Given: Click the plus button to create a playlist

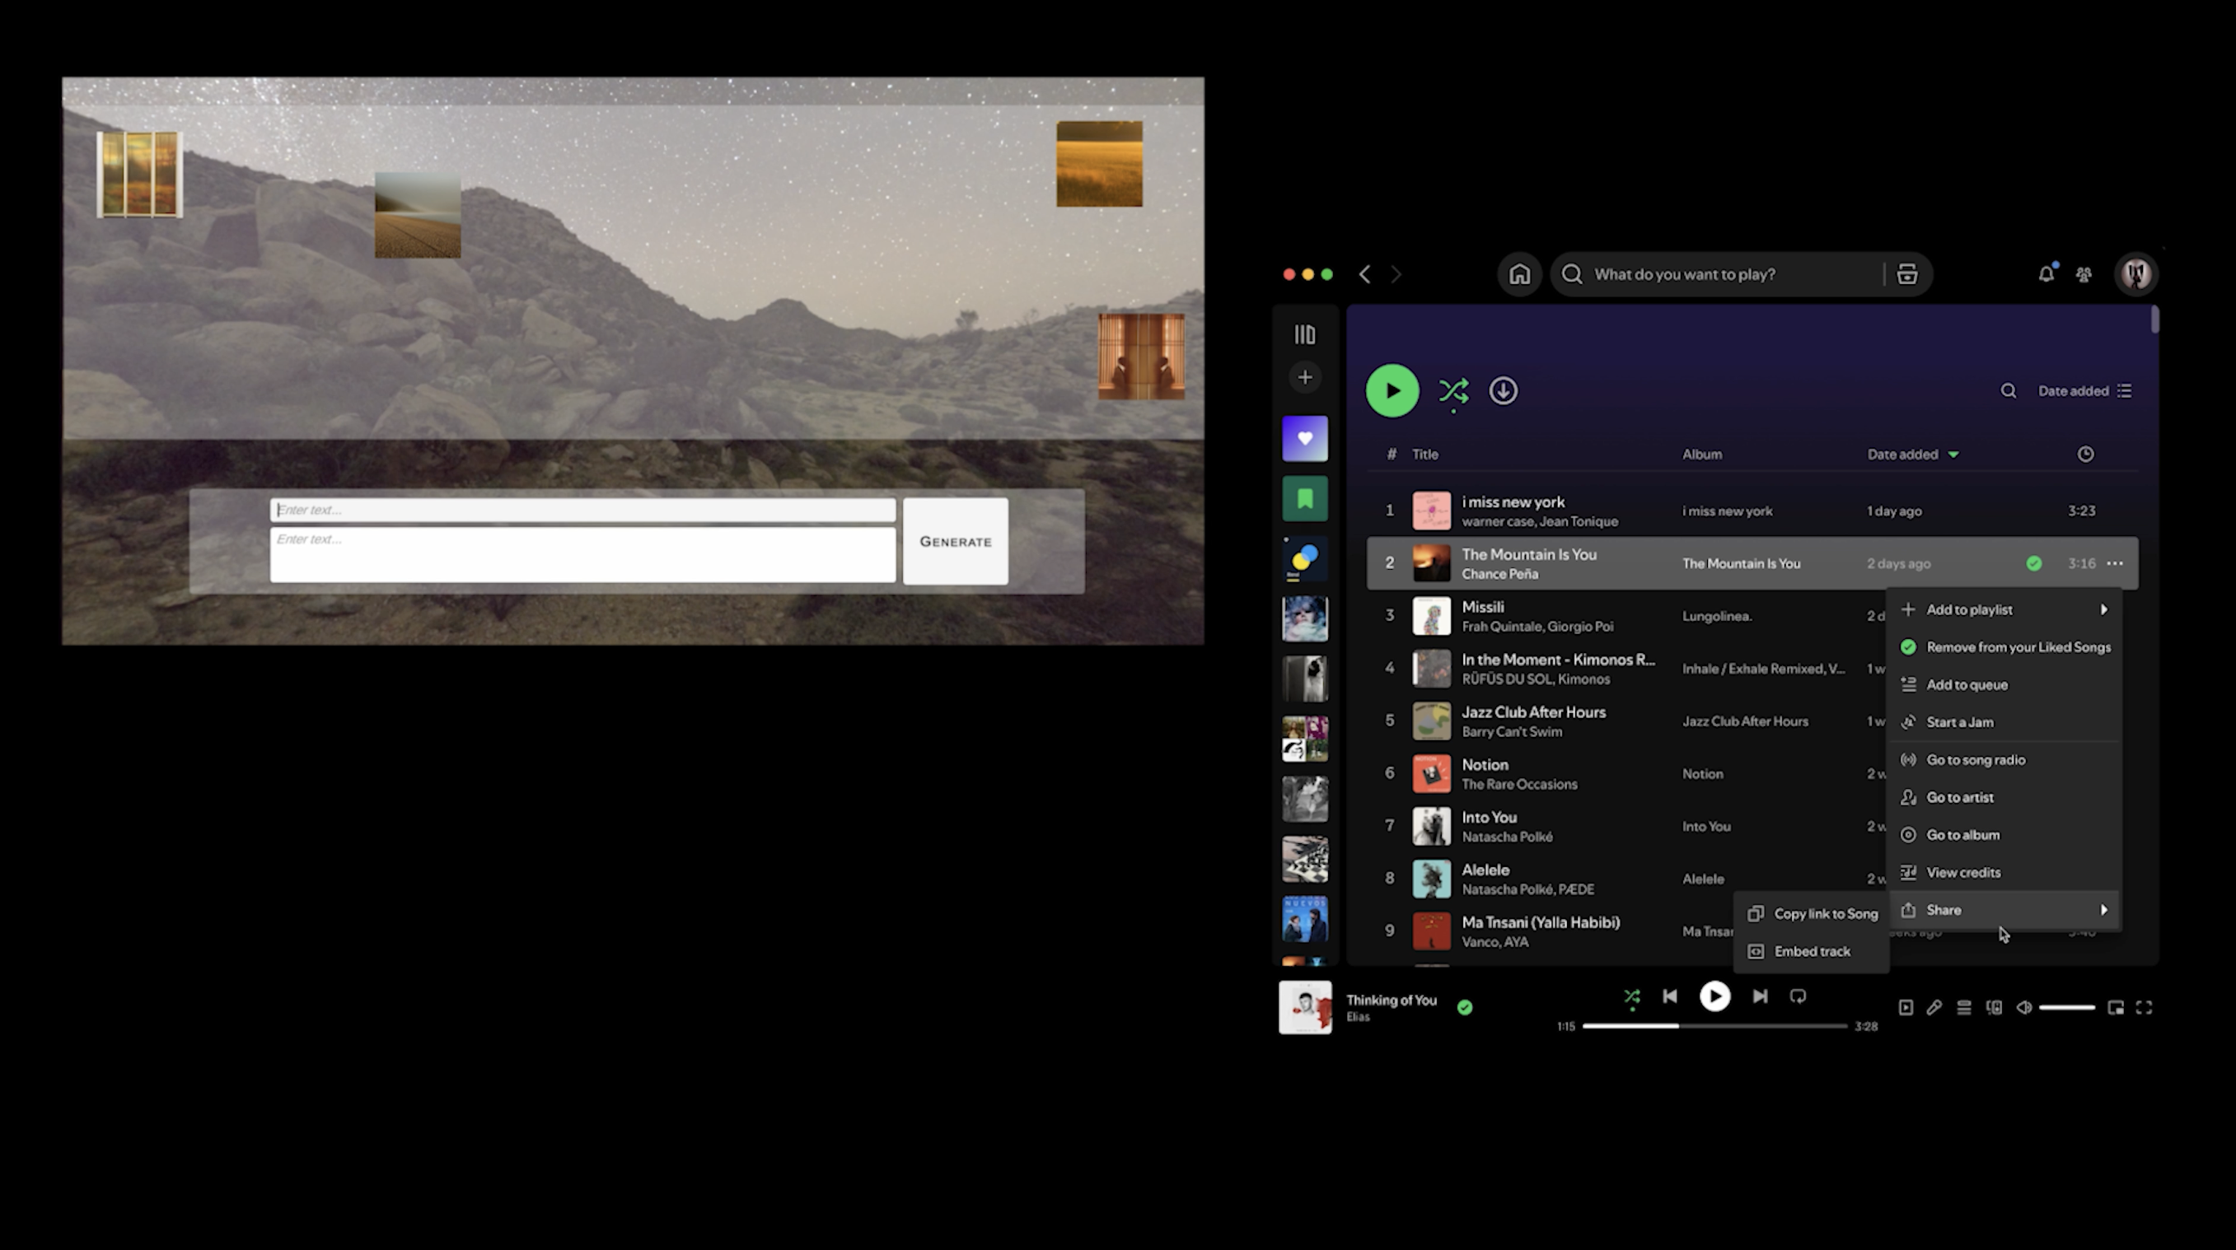Looking at the screenshot, I should [1305, 377].
